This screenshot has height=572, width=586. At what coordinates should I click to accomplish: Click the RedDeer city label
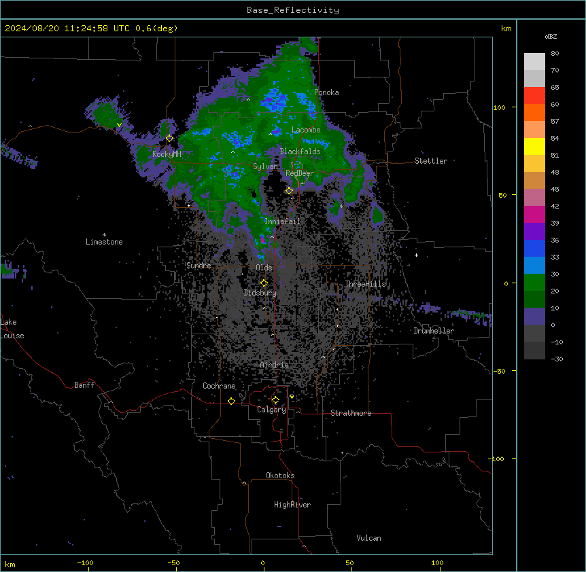click(x=300, y=173)
